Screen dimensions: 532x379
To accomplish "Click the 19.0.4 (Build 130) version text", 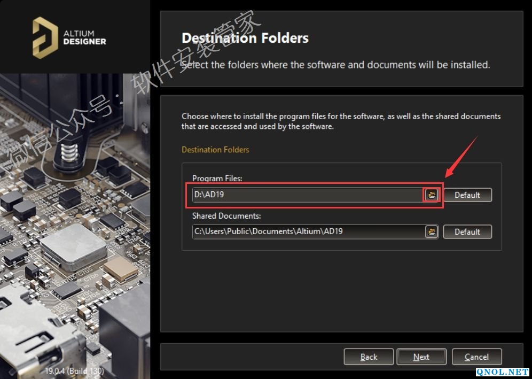I will [x=74, y=370].
